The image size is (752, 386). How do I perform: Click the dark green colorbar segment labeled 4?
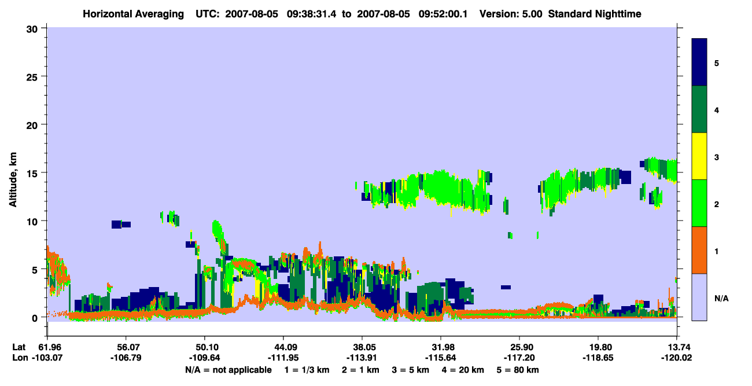(x=699, y=109)
